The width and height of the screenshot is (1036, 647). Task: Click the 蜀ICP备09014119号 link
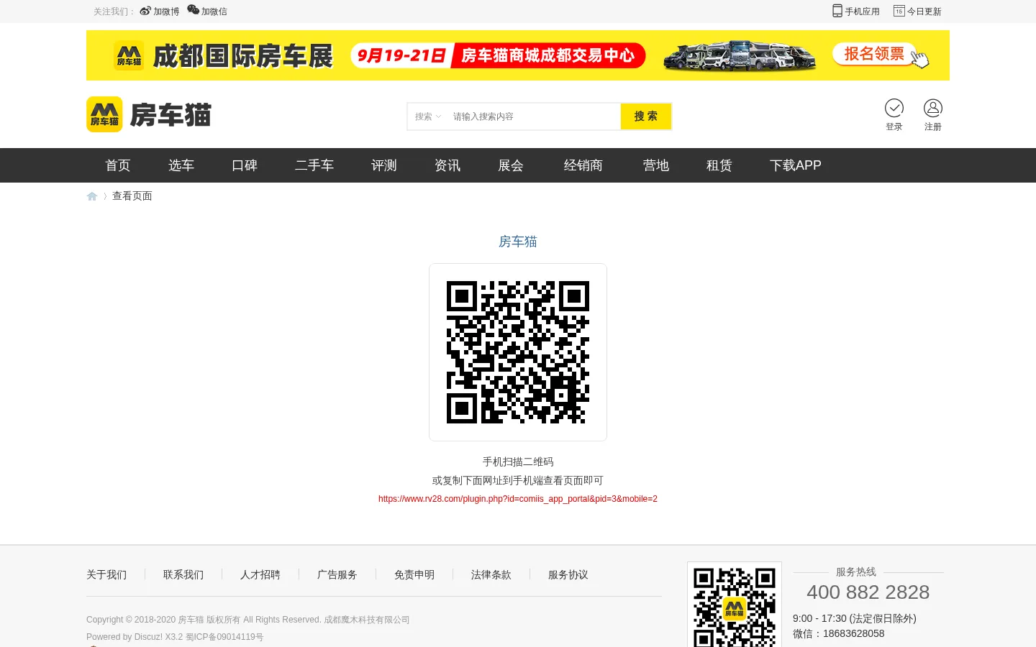[x=224, y=637]
